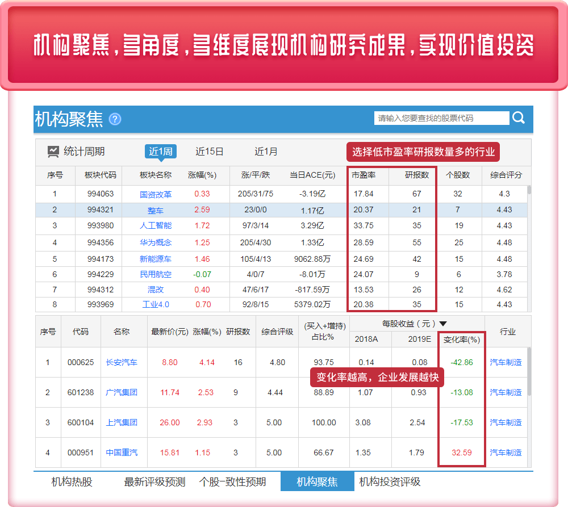The height and width of the screenshot is (507, 568).
Task: Click the sector table vertical scrollbar
Action: pos(529,190)
